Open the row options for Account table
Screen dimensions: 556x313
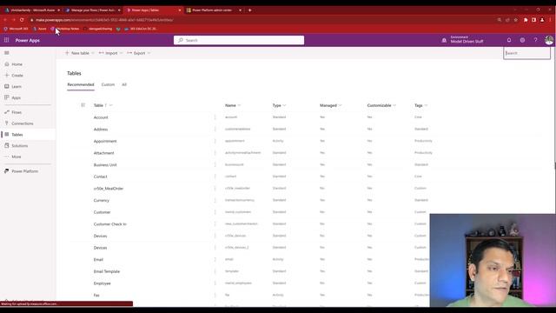(x=215, y=117)
